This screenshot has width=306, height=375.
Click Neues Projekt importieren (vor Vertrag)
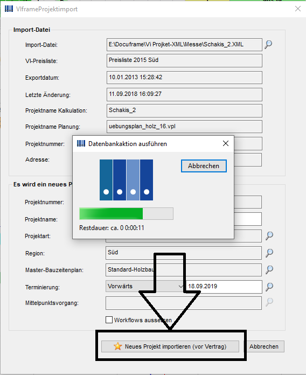pyautogui.click(x=170, y=346)
